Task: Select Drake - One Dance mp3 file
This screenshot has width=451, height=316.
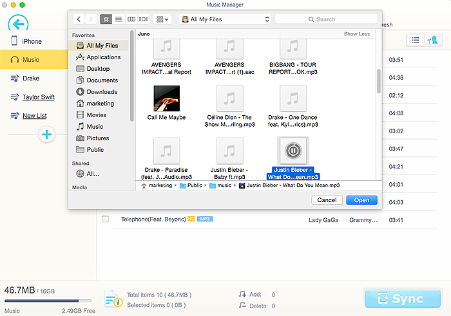Action: pyautogui.click(x=293, y=106)
